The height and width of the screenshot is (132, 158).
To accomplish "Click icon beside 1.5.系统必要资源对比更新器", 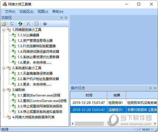I will pos(14,57).
